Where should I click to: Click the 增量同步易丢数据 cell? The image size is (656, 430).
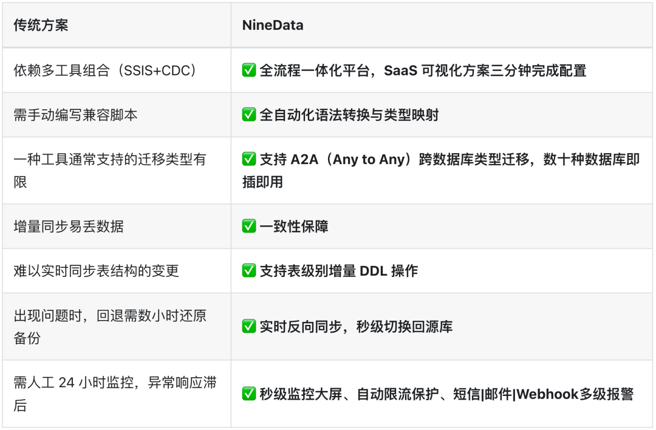69,227
